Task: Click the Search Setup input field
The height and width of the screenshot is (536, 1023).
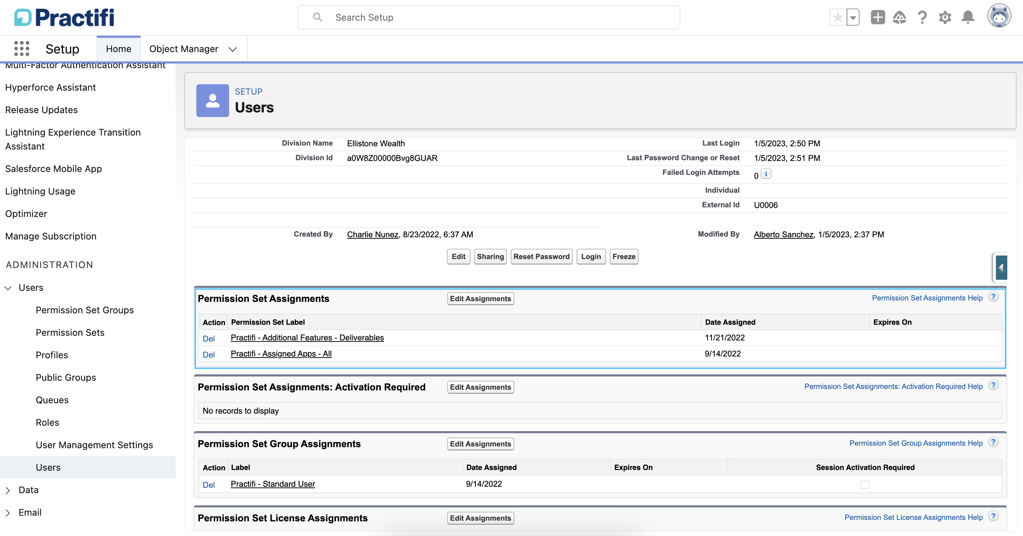Action: pyautogui.click(x=488, y=17)
